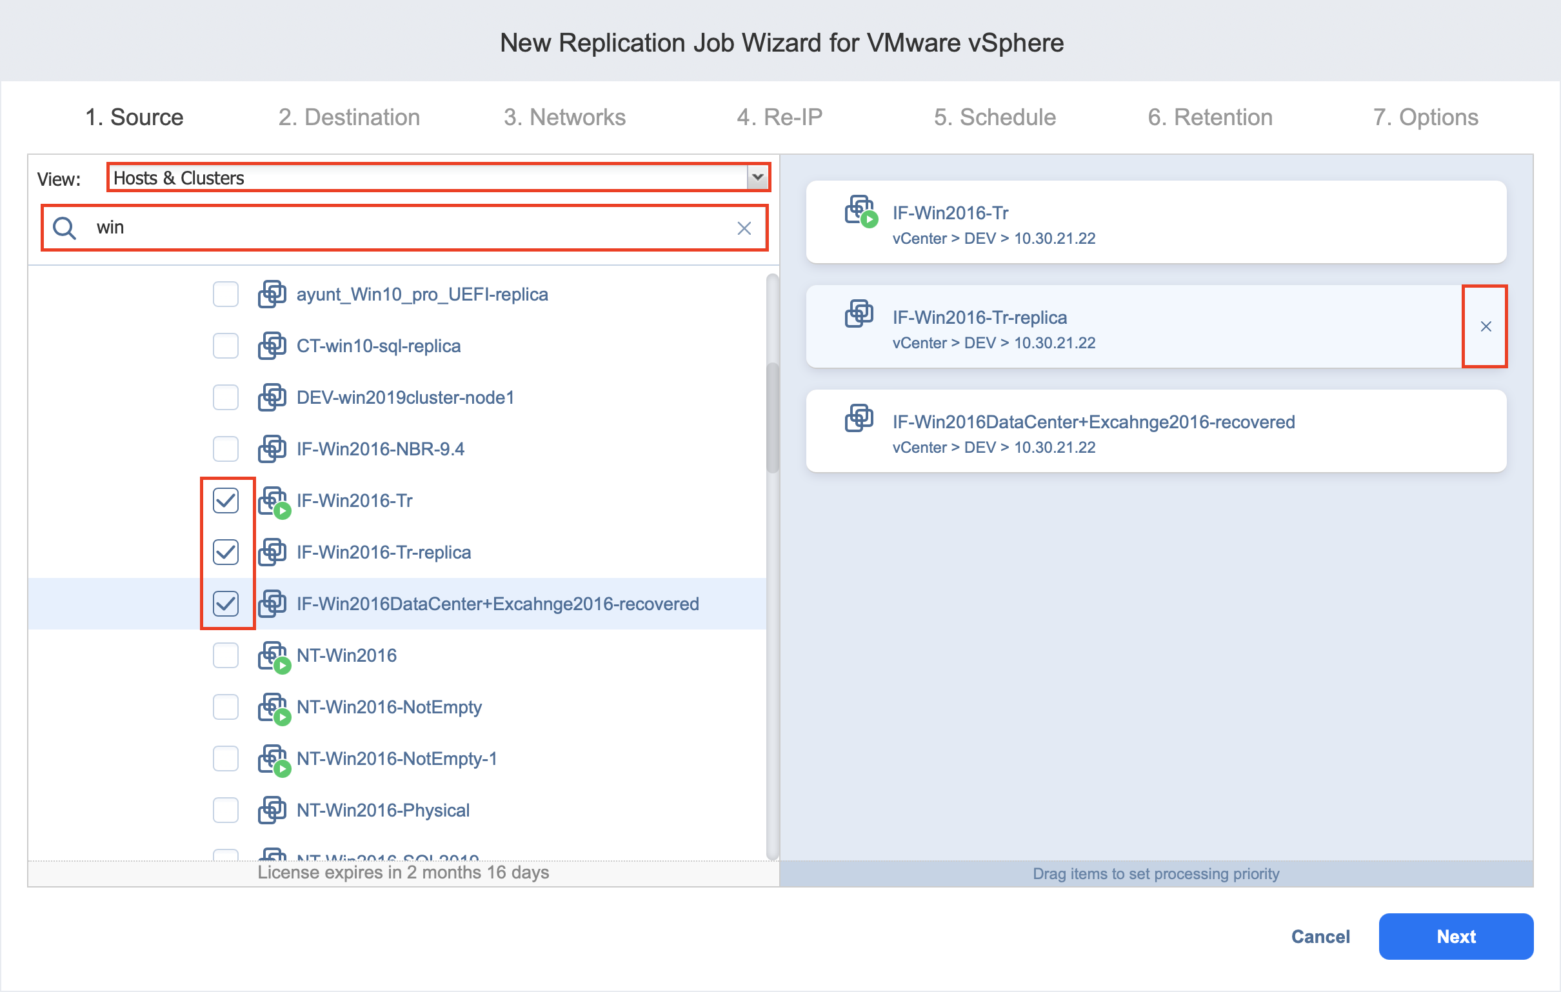Screen dimensions: 1561x992
Task: Check the NT-Win2016 checkbox
Action: click(226, 655)
